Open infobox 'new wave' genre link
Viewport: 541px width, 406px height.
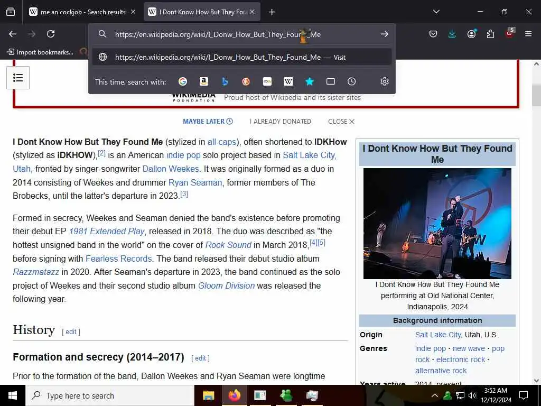[x=469, y=349]
